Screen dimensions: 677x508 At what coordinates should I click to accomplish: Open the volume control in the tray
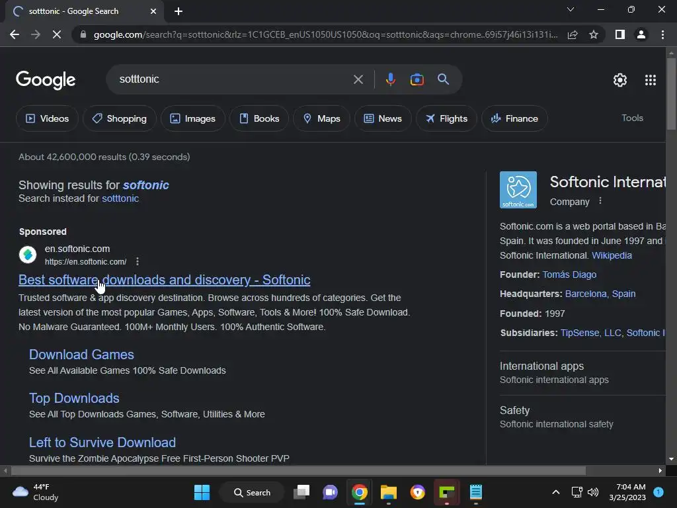tap(593, 492)
